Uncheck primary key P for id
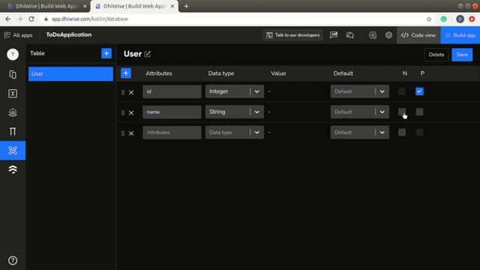Screen dimensions: 480x270 (x=419, y=91)
